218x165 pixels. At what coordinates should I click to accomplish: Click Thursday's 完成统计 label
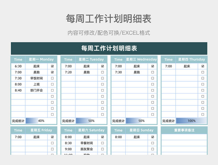click(168, 121)
